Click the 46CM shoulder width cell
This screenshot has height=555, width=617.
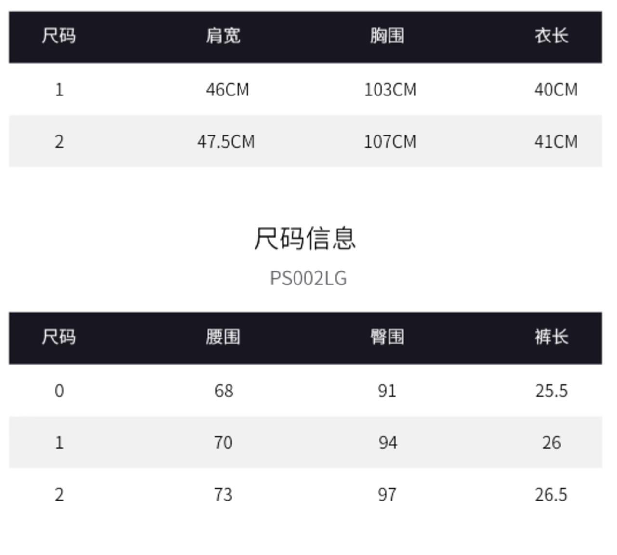[x=227, y=90]
